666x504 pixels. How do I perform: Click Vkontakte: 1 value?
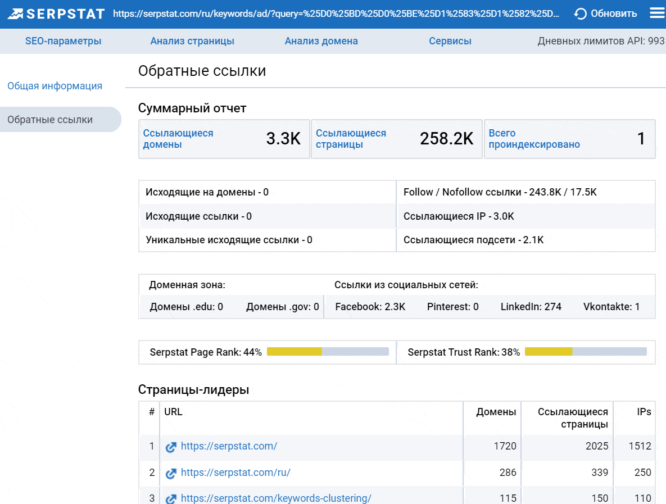611,307
